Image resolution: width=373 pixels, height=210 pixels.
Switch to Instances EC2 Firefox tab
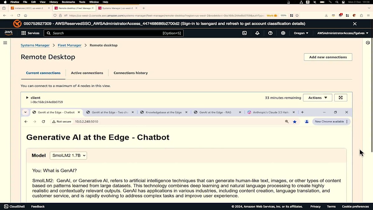click(x=30, y=8)
